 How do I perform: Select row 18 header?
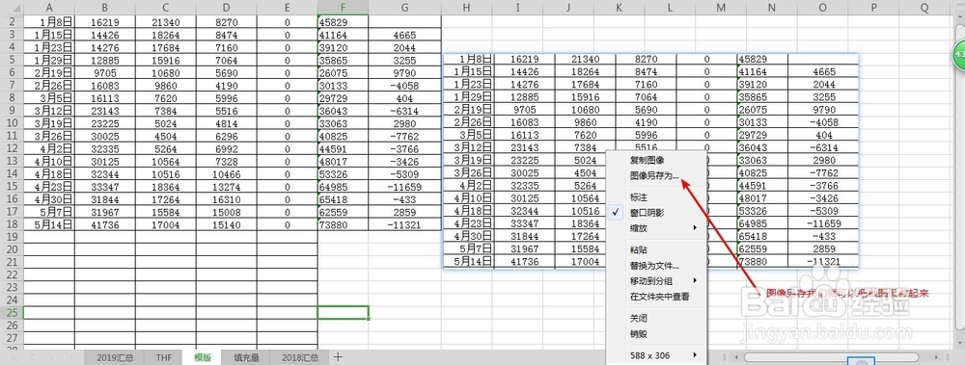[x=11, y=225]
